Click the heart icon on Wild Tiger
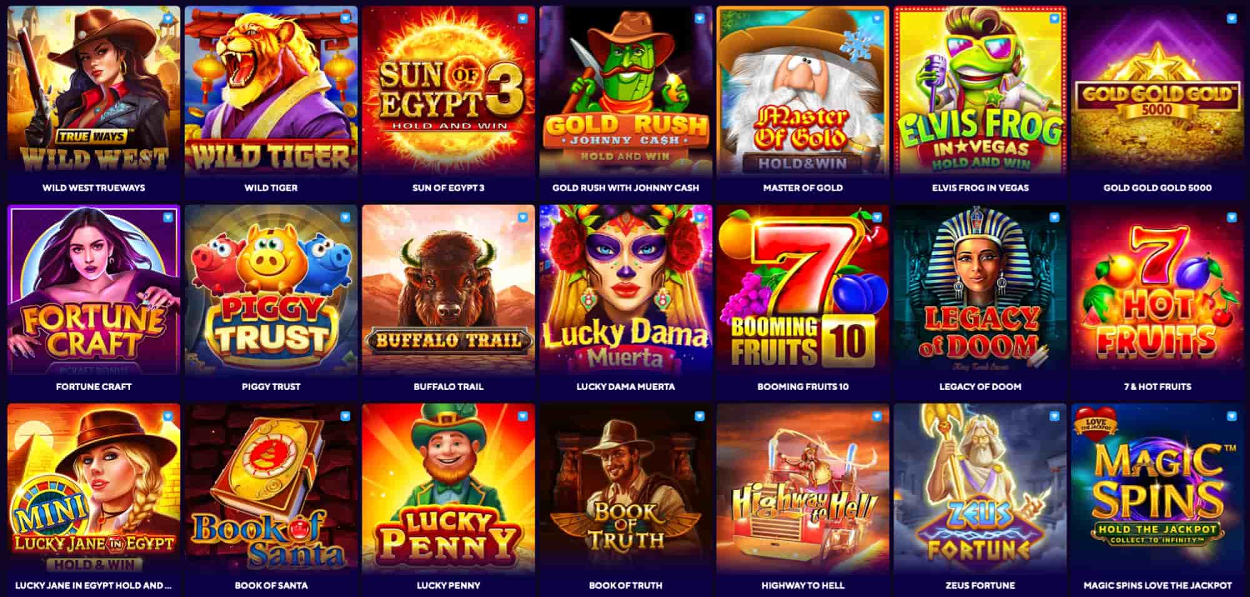Viewport: 1250px width, 597px height. pos(345,19)
